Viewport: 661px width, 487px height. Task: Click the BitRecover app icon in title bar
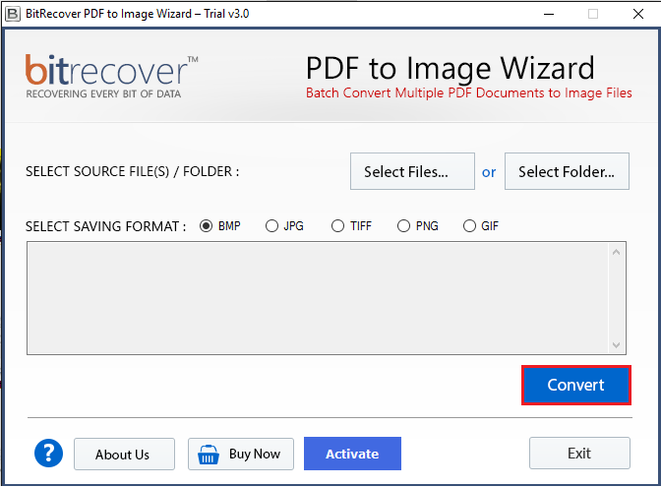pos(13,14)
